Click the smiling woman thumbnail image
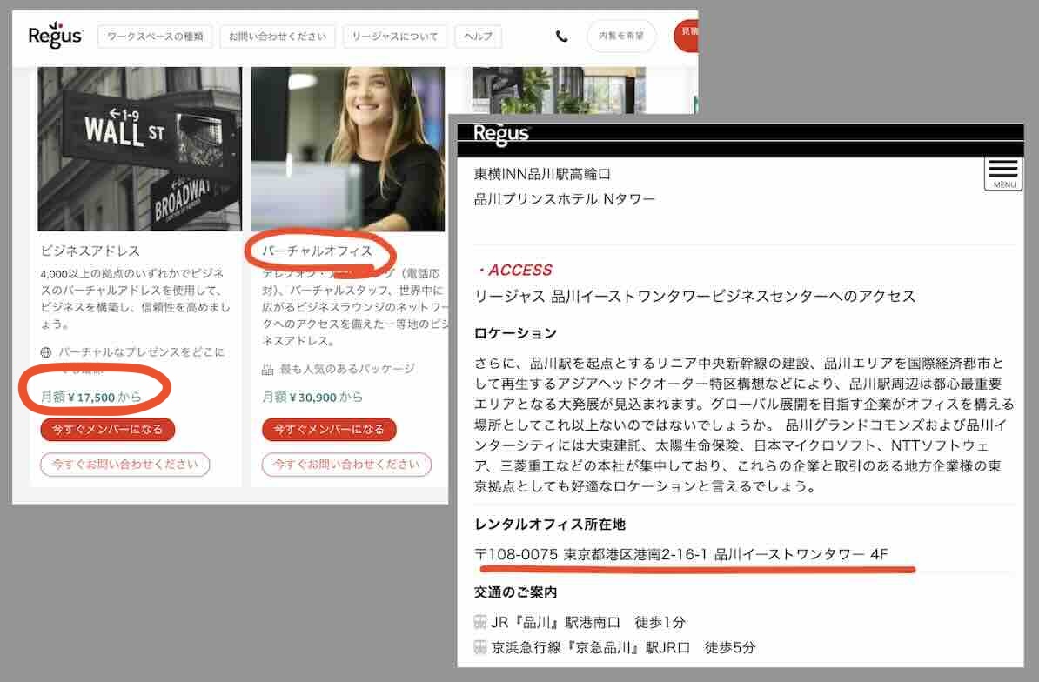The height and width of the screenshot is (682, 1039). click(346, 148)
